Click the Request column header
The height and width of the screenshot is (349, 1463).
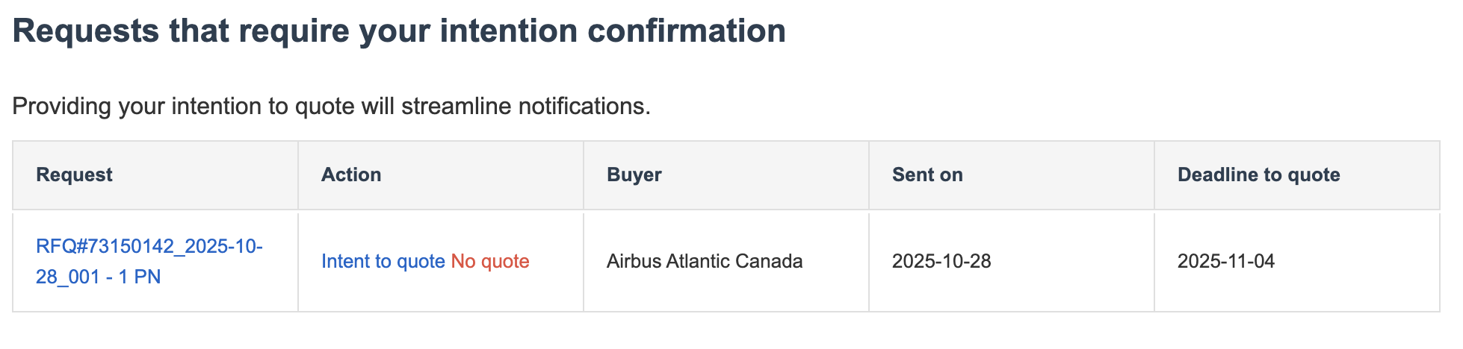[x=74, y=175]
